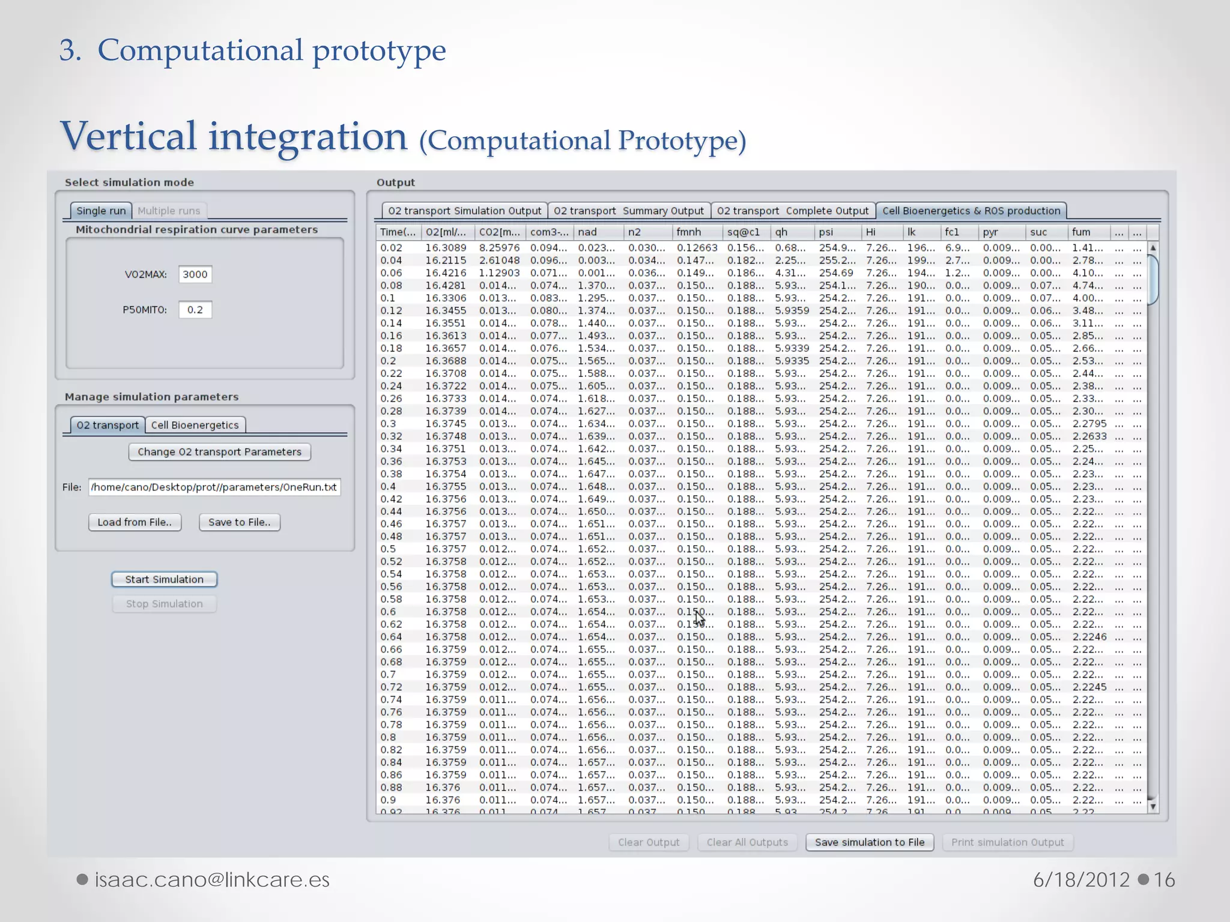Screen dimensions: 1230x922
Task: Click the Stop Simulation button
Action: tap(165, 604)
